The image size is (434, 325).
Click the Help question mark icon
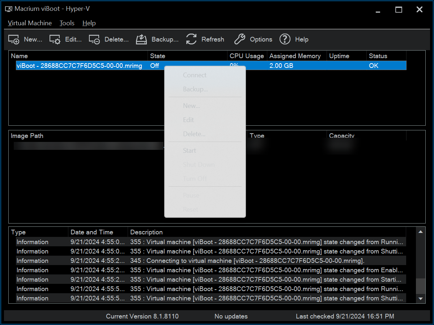coord(285,39)
